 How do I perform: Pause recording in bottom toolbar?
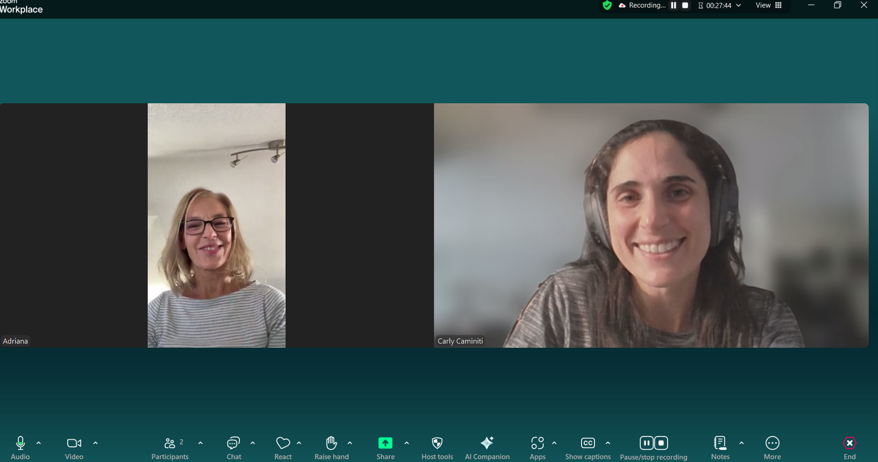pyautogui.click(x=647, y=443)
